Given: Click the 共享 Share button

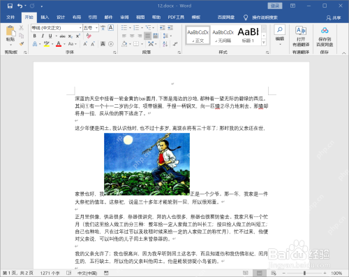Looking at the screenshot, I should coord(334,17).
